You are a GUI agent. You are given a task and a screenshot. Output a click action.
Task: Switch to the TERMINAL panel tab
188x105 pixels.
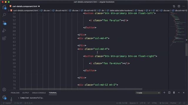(x=53, y=93)
